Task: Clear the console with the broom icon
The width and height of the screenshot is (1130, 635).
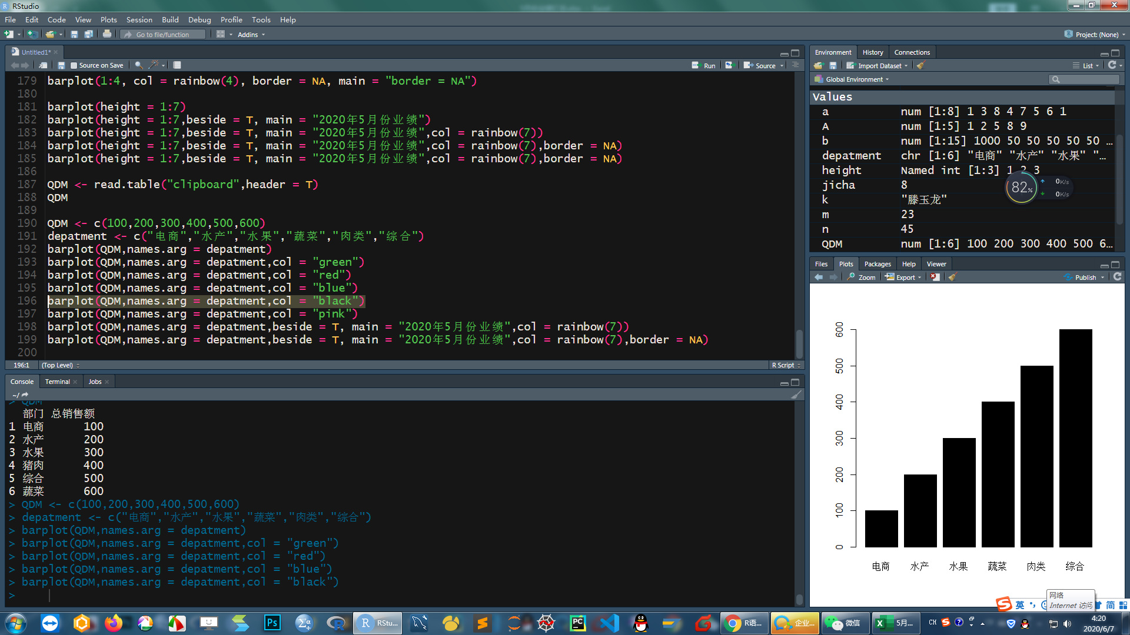Action: pos(796,395)
